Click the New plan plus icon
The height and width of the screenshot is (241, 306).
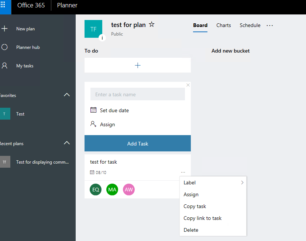4,29
